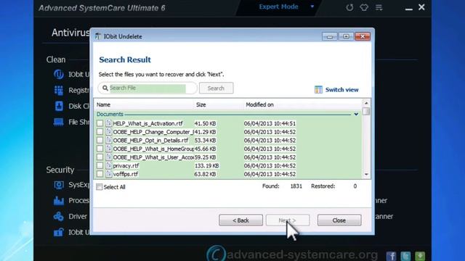The width and height of the screenshot is (465, 261).
Task: Click file icon of voffips.rtf
Action: tap(108, 174)
